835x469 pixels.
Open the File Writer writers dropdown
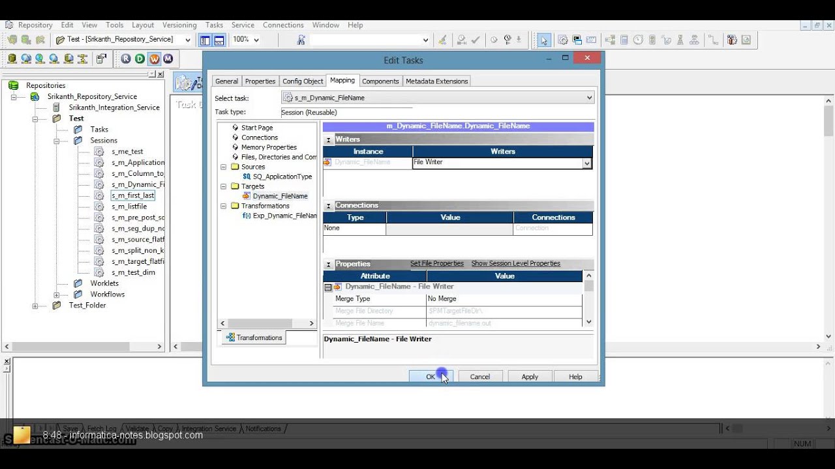[587, 163]
